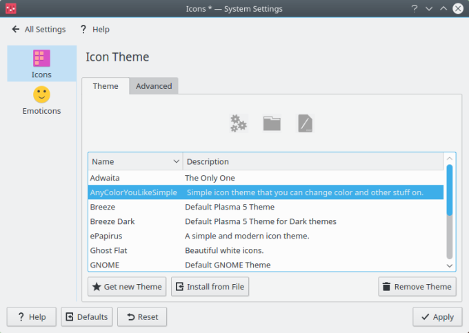Open the Emoticons module
Screen dimensions: 469x333
[x=41, y=101]
